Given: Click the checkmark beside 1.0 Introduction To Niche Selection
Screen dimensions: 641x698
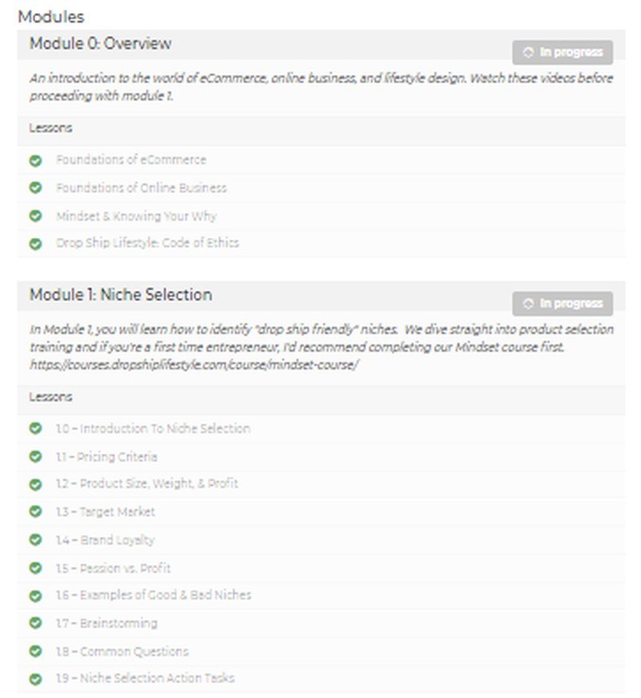Looking at the screenshot, I should [35, 429].
